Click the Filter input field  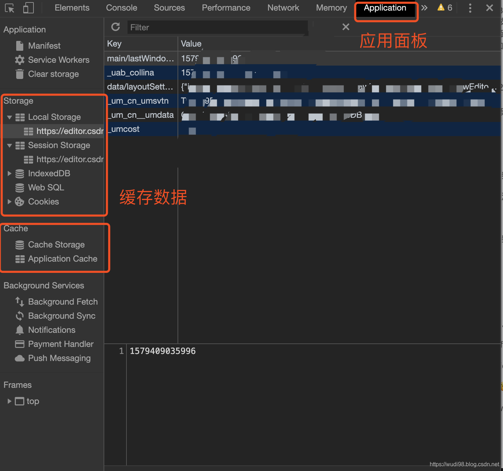coord(217,27)
